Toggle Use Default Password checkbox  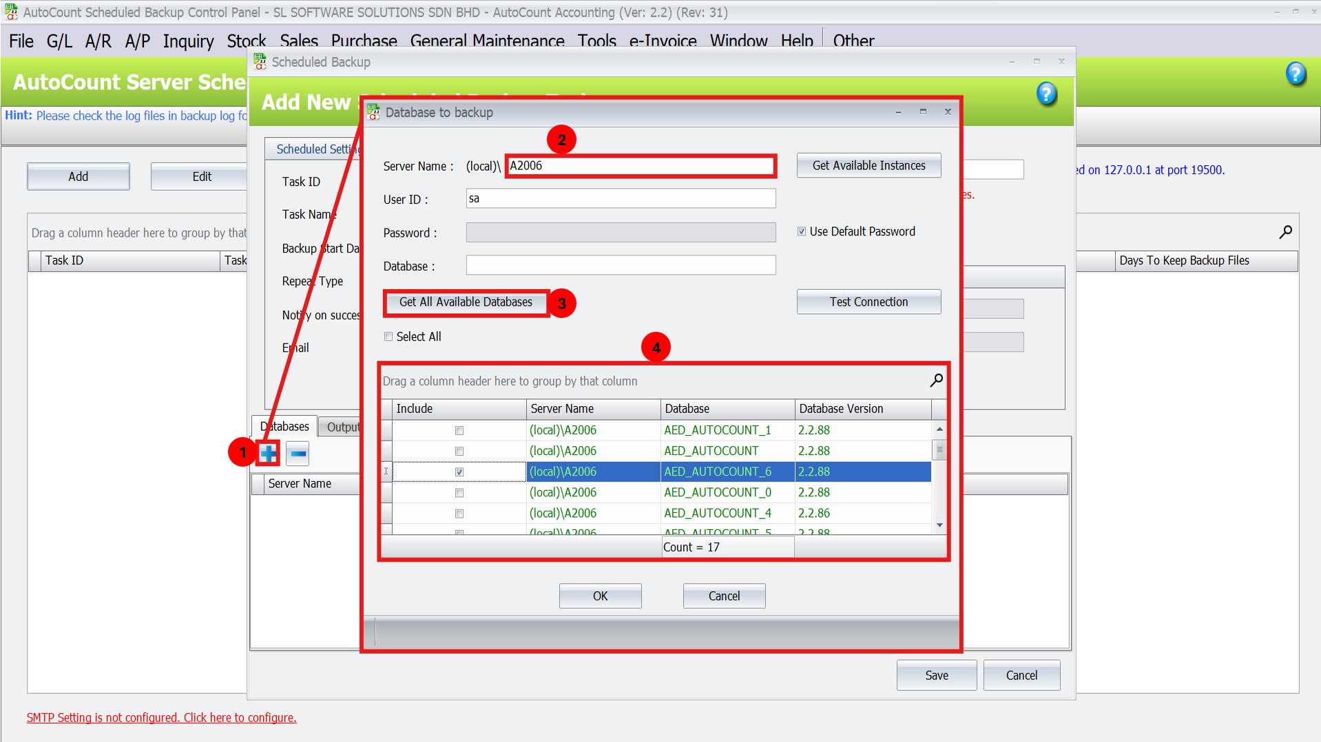(802, 232)
